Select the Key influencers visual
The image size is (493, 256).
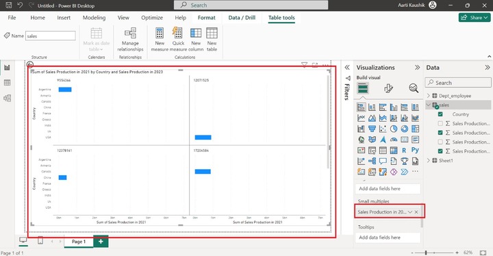point(362,161)
